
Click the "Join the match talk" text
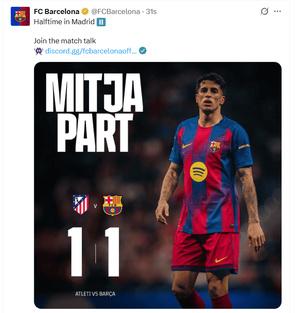point(65,41)
